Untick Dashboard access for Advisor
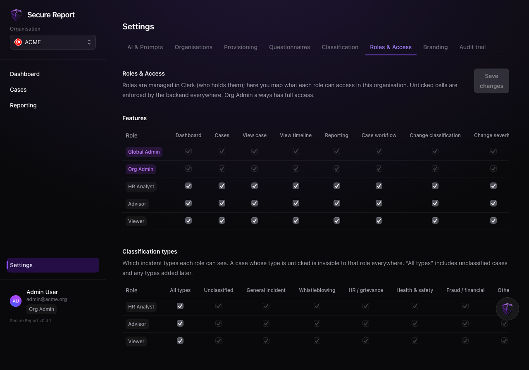Image resolution: width=529 pixels, height=370 pixels. tap(188, 203)
